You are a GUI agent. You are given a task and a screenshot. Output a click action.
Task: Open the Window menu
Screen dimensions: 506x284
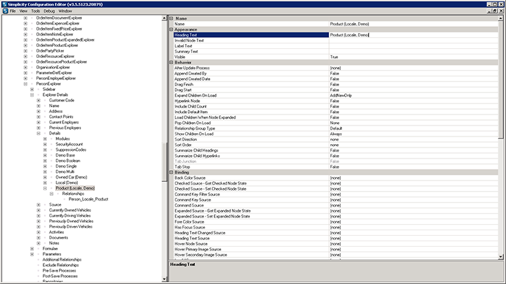(x=65, y=11)
